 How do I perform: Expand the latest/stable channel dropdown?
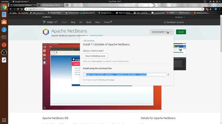point(162,32)
